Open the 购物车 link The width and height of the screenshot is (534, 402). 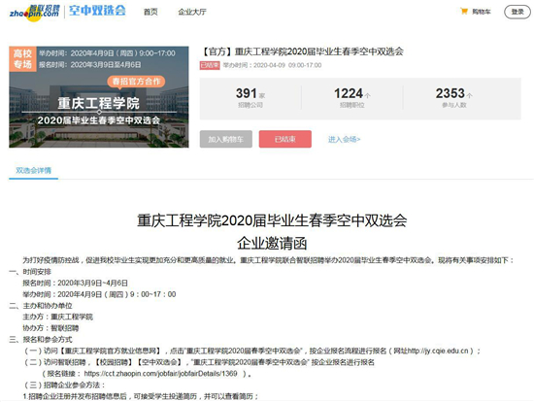482,12
